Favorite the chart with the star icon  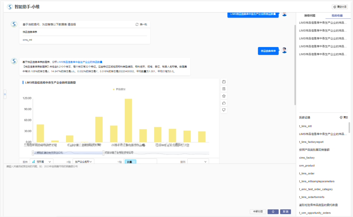pos(224,96)
